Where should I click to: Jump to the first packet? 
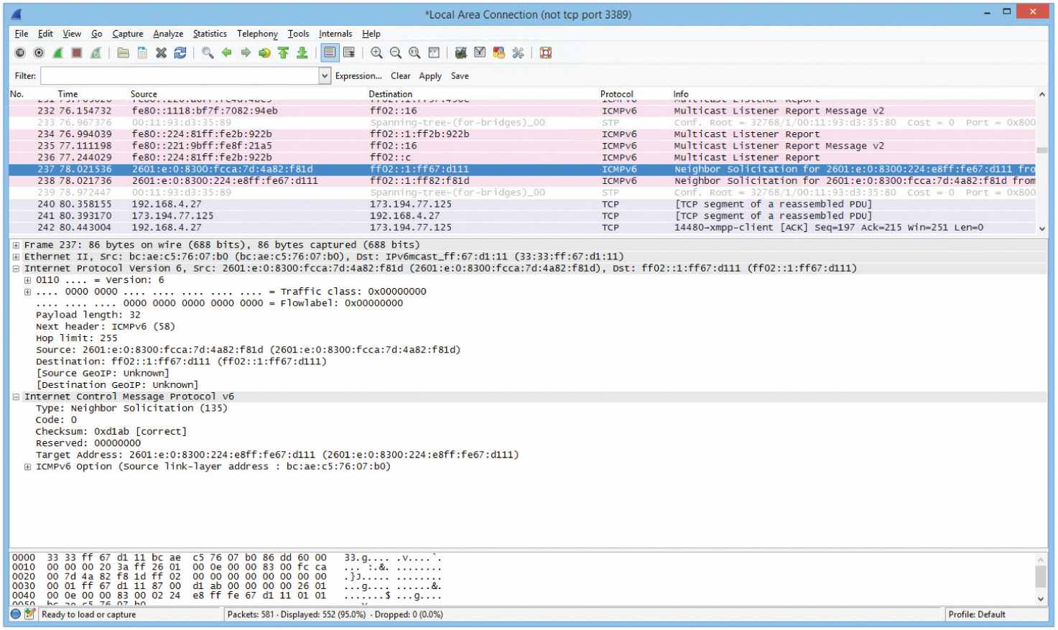click(x=284, y=52)
